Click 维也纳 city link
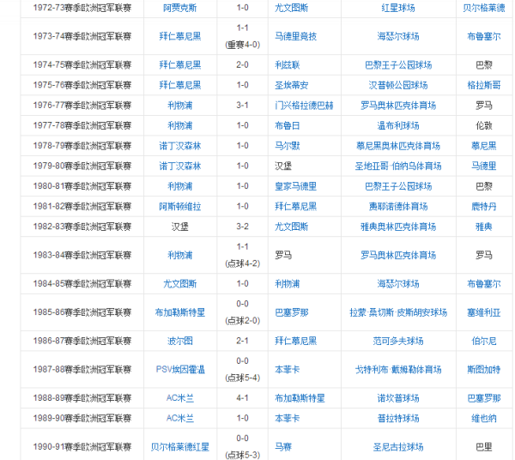 click(484, 418)
